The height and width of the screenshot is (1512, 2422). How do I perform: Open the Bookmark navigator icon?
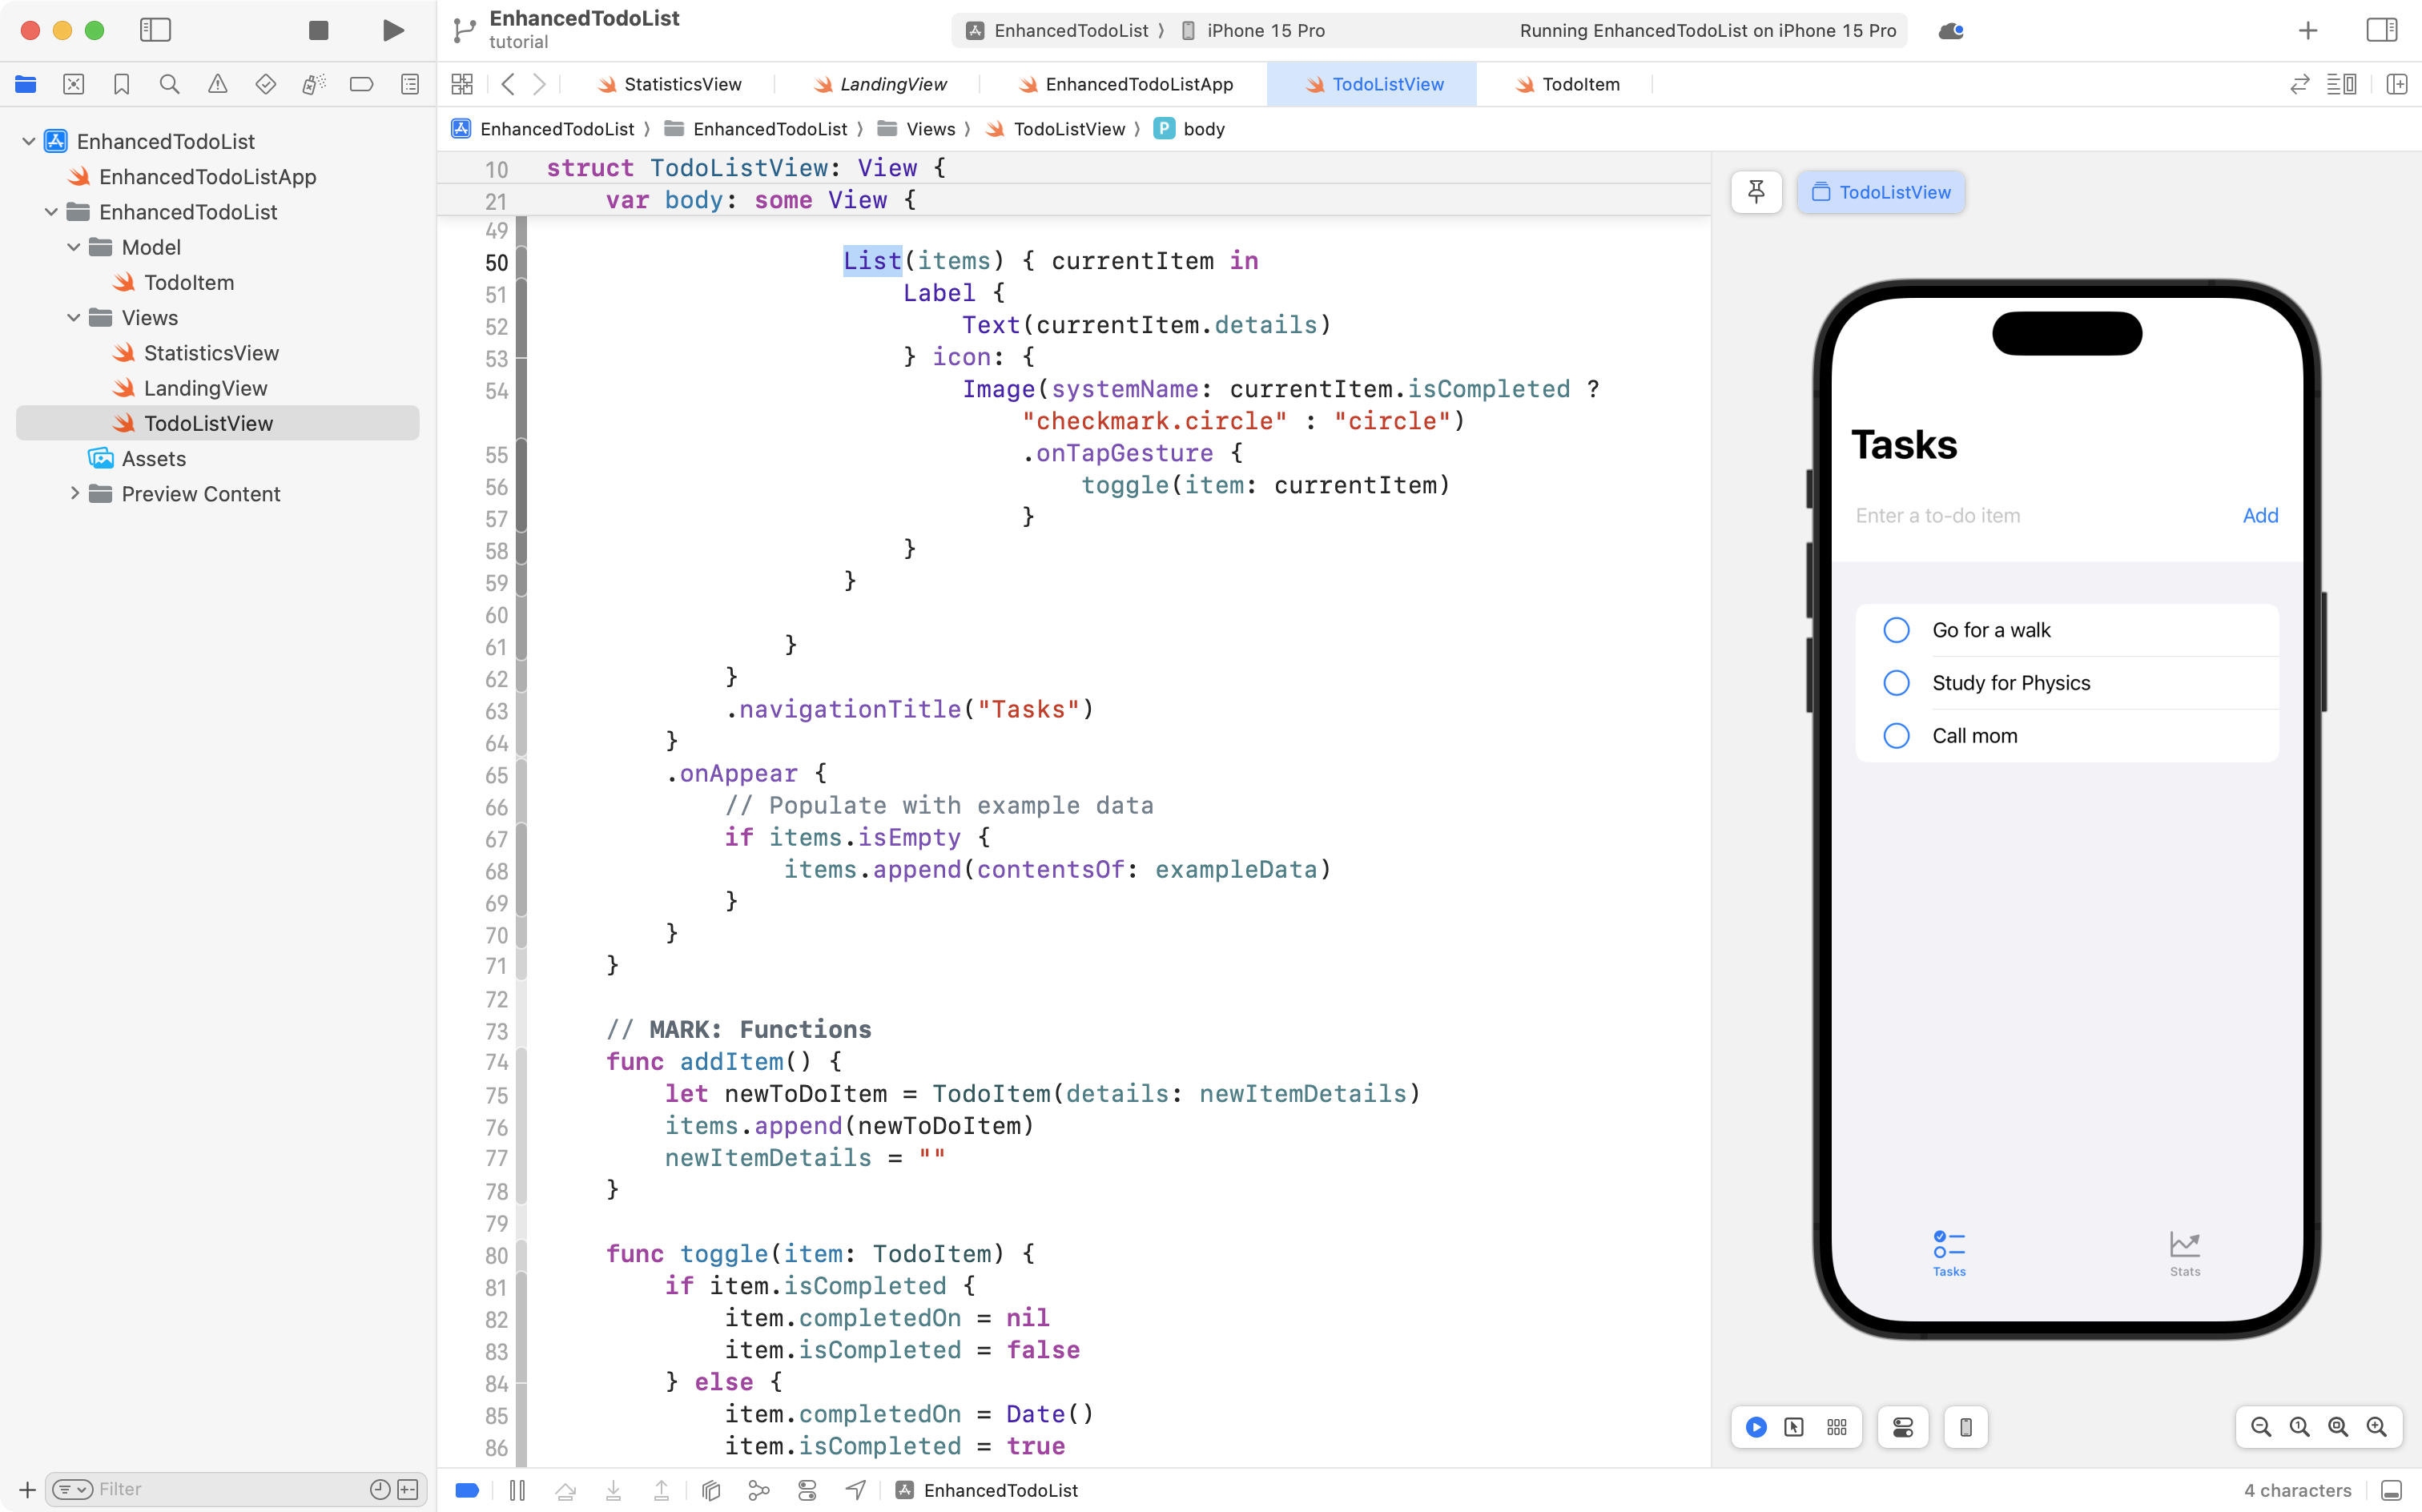[x=121, y=84]
